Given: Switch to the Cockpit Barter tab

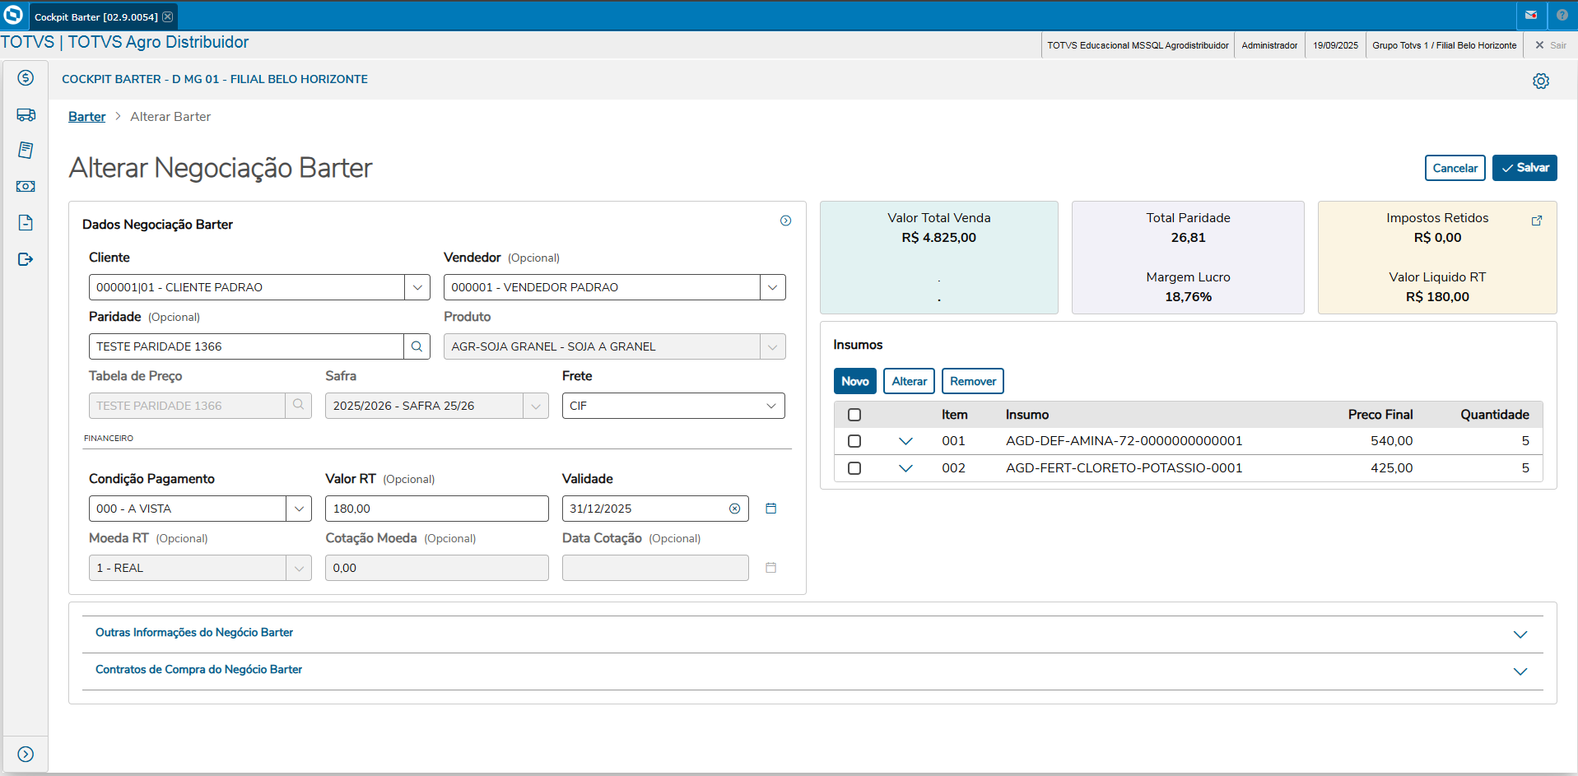Looking at the screenshot, I should (96, 16).
